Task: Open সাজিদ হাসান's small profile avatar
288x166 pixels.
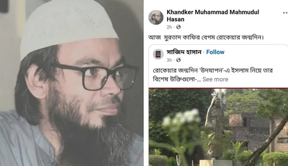Action: (158, 54)
